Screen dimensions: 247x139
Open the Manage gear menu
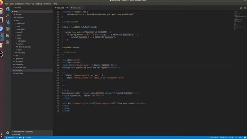8,133
